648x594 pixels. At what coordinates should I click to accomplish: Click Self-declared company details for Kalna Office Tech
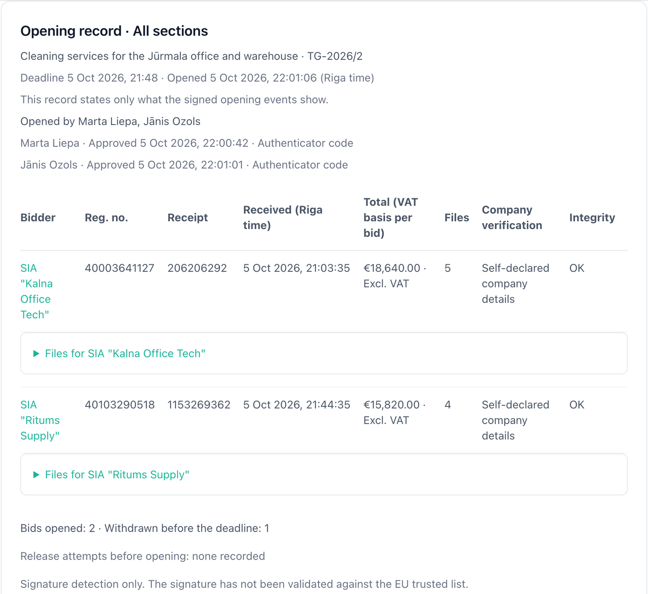[x=516, y=284]
